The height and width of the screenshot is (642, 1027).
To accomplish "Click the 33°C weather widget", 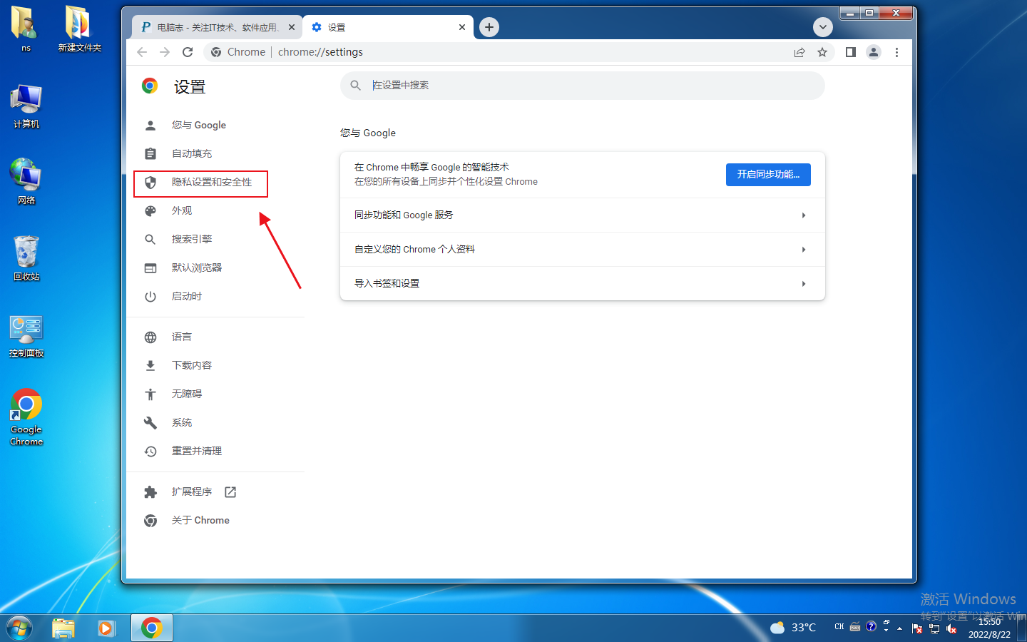I will (x=793, y=628).
